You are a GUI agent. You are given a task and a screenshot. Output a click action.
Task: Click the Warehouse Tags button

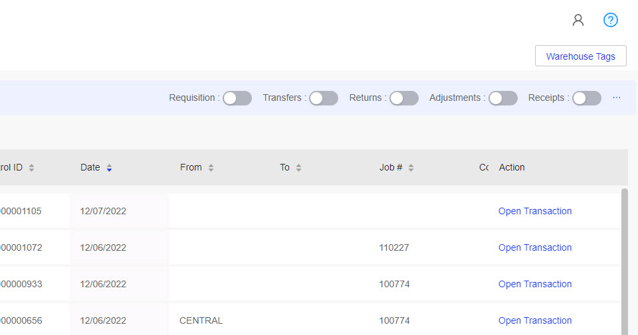tap(581, 56)
